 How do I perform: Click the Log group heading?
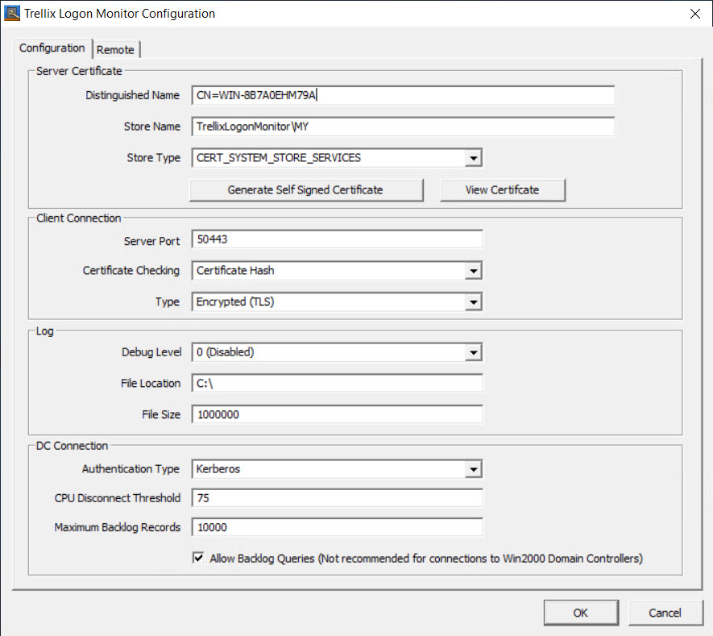pyautogui.click(x=44, y=331)
